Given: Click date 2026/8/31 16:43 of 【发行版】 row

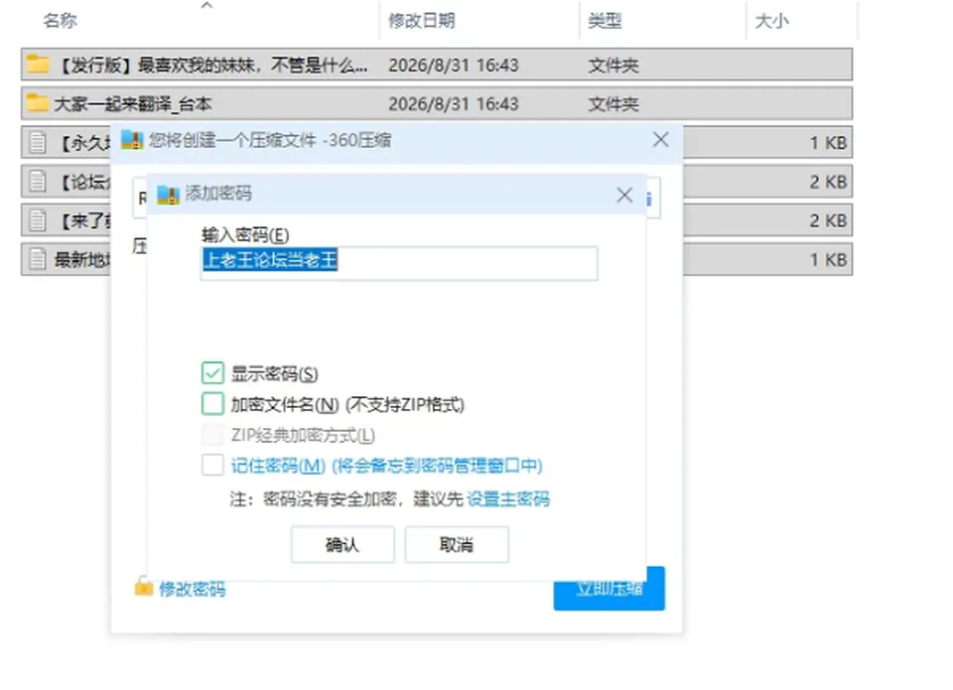Looking at the screenshot, I should tap(454, 66).
